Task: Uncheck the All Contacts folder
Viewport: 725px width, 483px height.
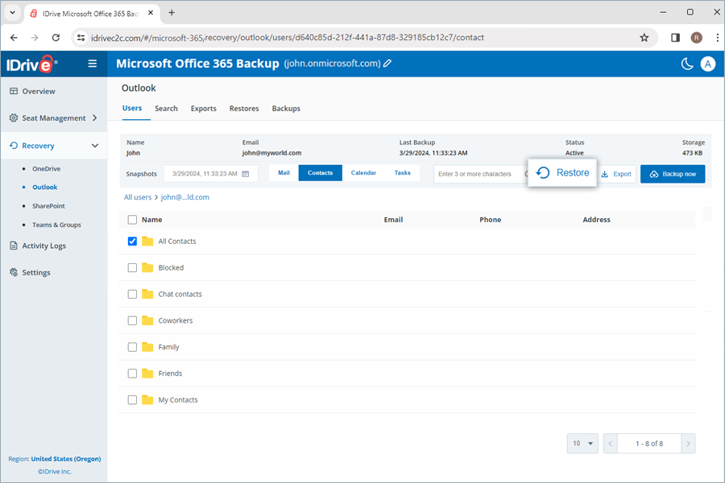Action: tap(132, 241)
